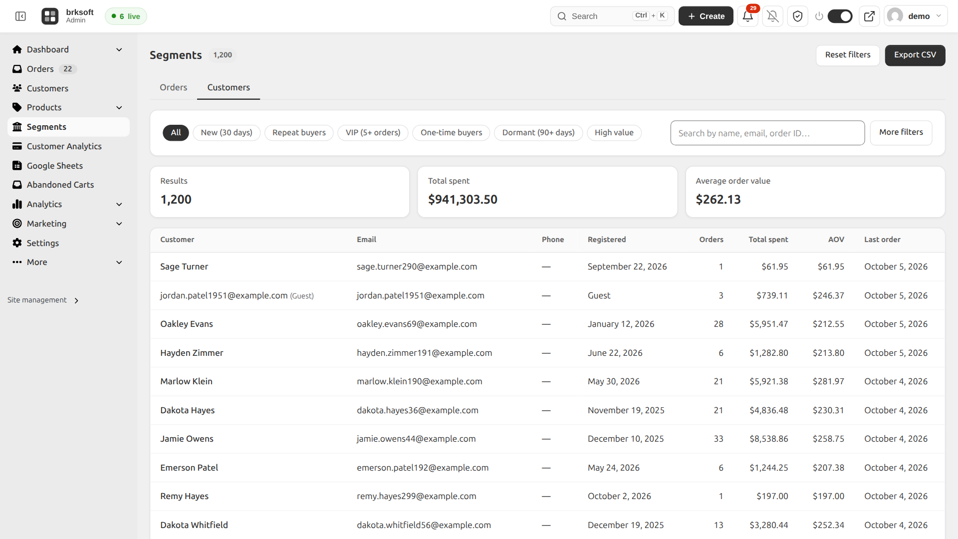Click the Settings gear icon
This screenshot has width=958, height=539.
(x=17, y=243)
